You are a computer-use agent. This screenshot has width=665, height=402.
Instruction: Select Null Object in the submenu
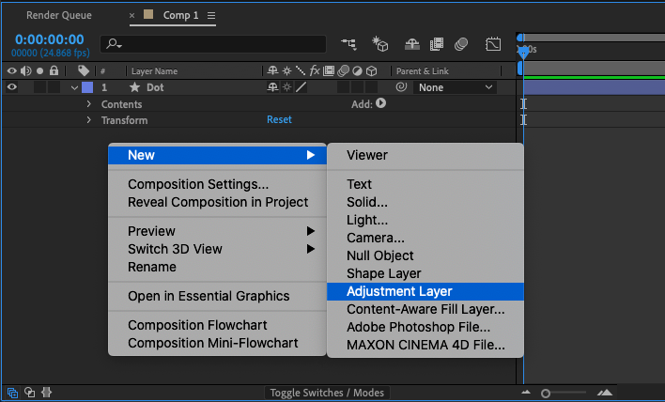(425, 255)
